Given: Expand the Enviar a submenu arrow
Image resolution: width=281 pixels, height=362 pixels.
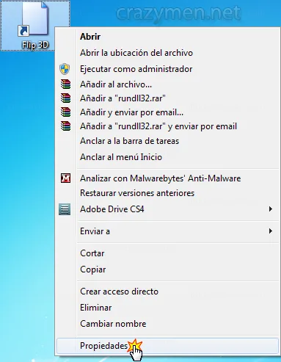Looking at the screenshot, I should [271, 231].
